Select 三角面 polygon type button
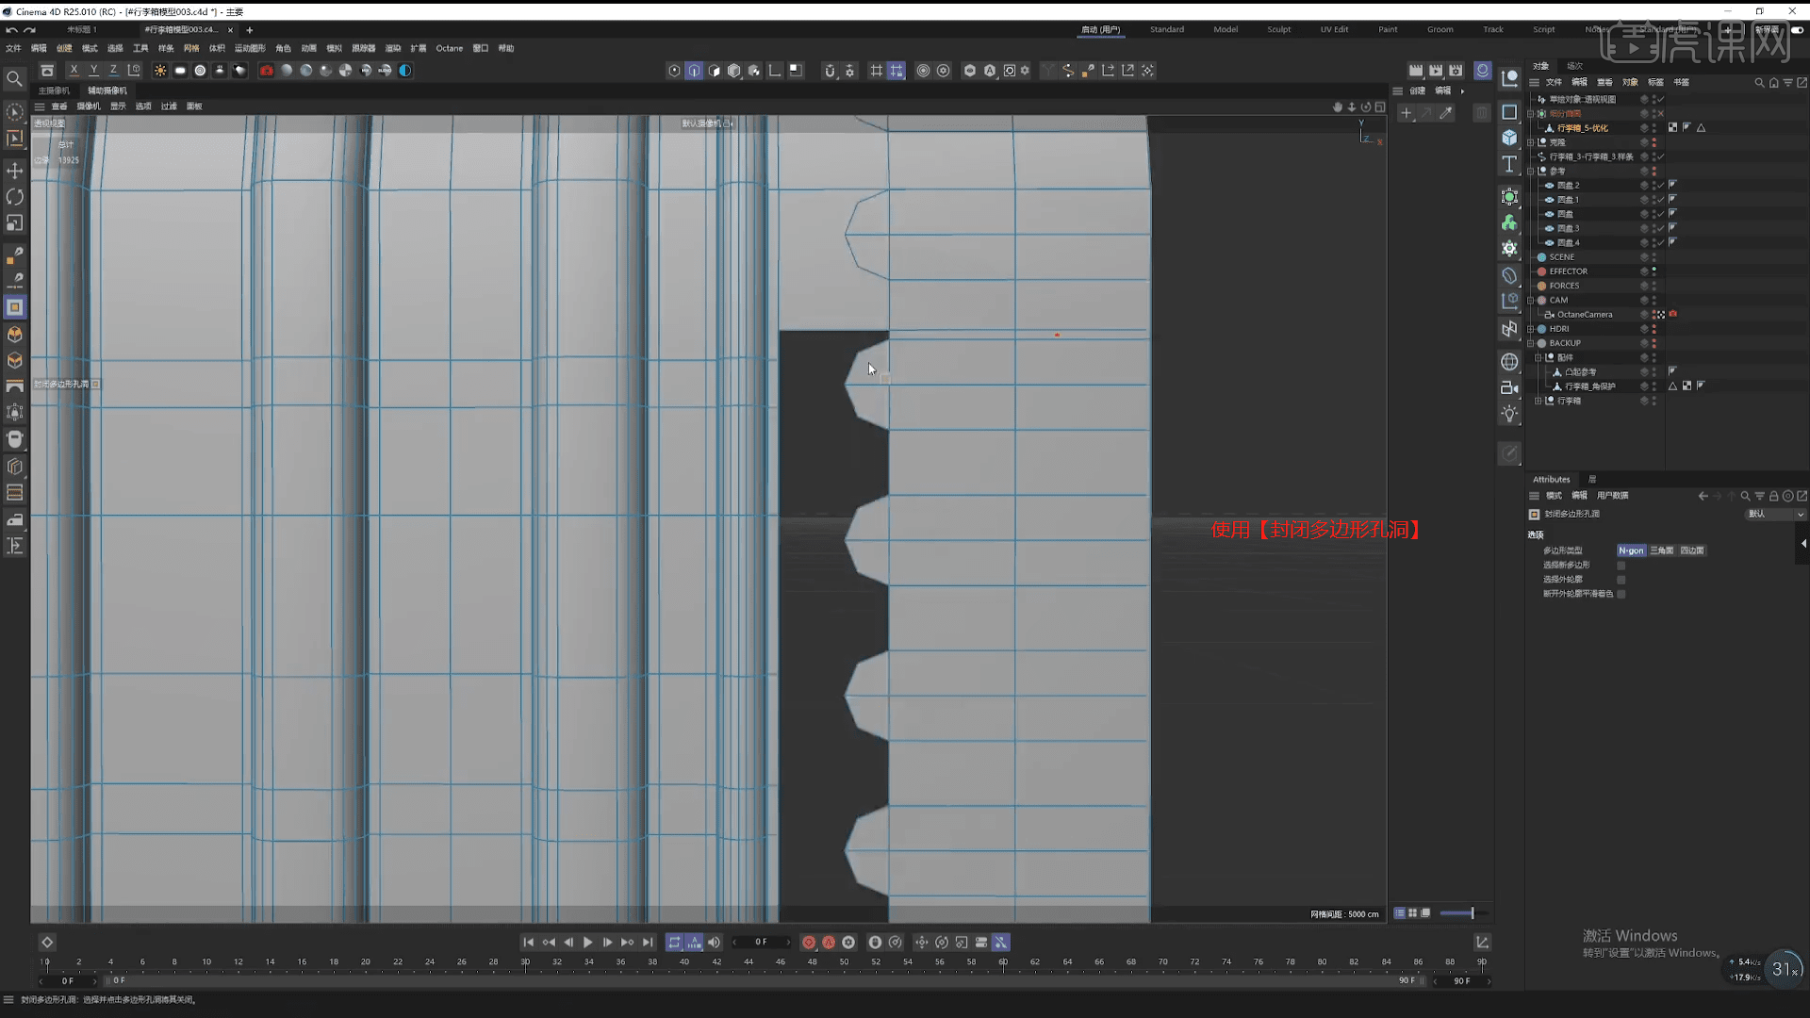The height and width of the screenshot is (1018, 1810). tap(1662, 550)
